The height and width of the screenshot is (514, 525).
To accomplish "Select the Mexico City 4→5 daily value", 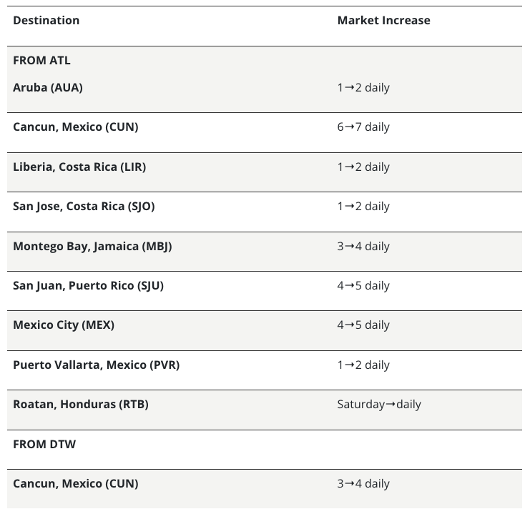I will (363, 325).
